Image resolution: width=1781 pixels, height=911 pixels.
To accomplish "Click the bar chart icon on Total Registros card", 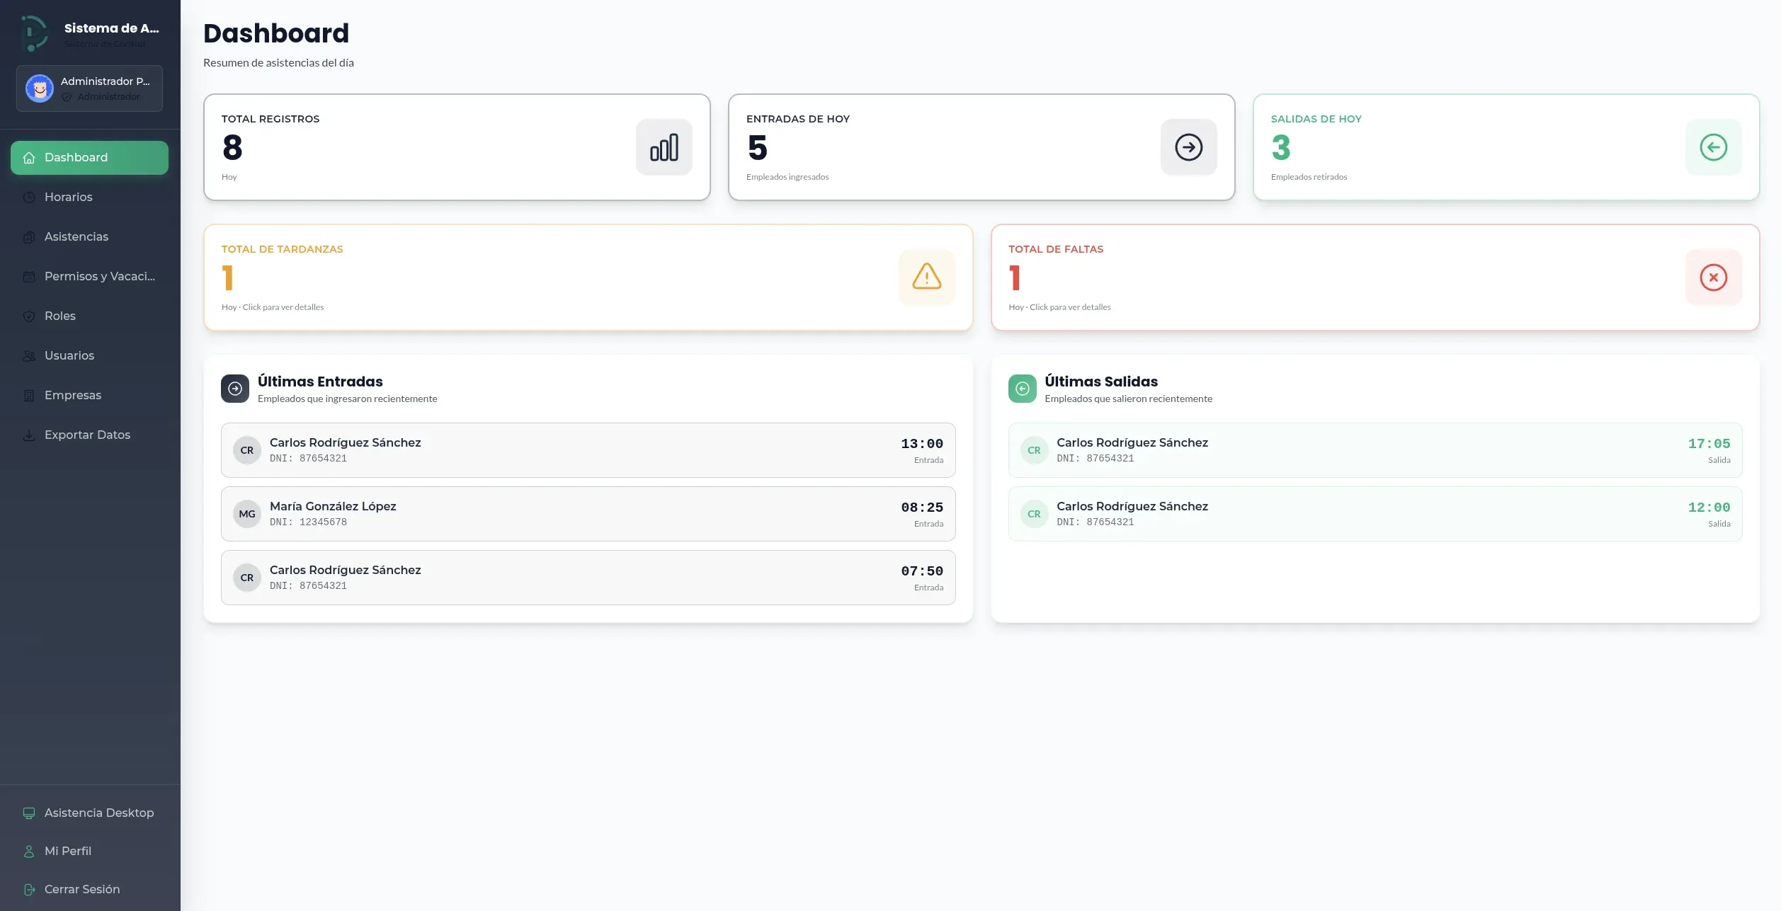I will click(x=664, y=147).
